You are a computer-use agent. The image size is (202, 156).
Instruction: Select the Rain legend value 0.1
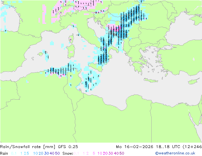click(14, 153)
